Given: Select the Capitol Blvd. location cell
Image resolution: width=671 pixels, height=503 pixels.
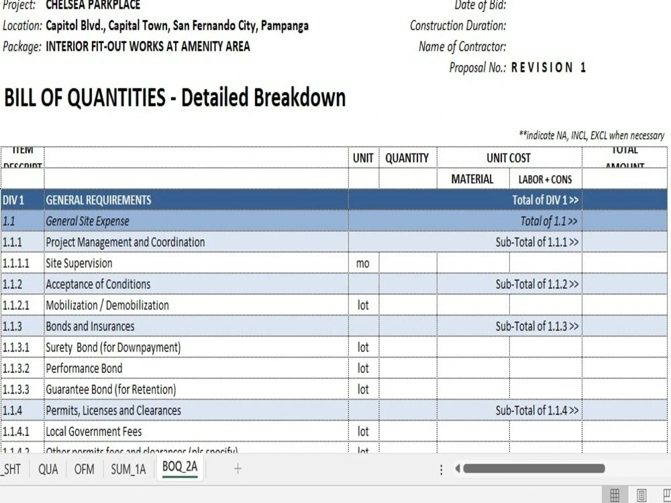Looking at the screenshot, I should [x=177, y=25].
